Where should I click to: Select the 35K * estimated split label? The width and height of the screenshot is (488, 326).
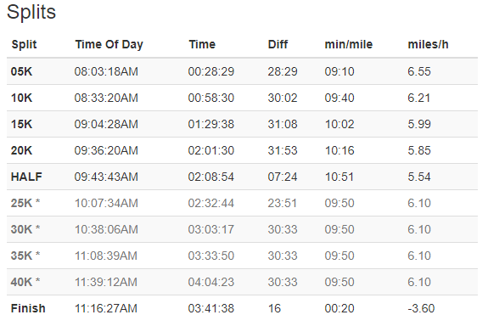pyautogui.click(x=25, y=256)
